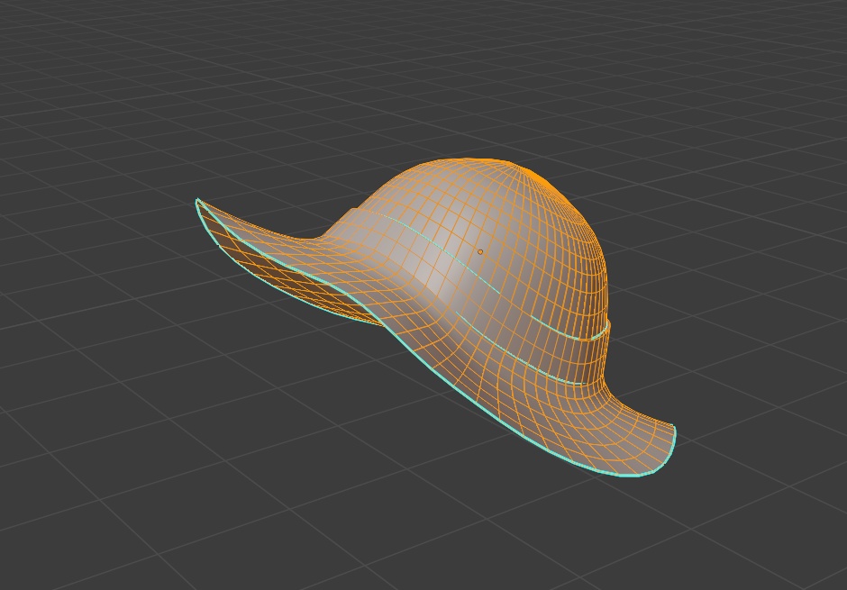
Task: Select a face on the top of the crown
Action: [x=460, y=176]
